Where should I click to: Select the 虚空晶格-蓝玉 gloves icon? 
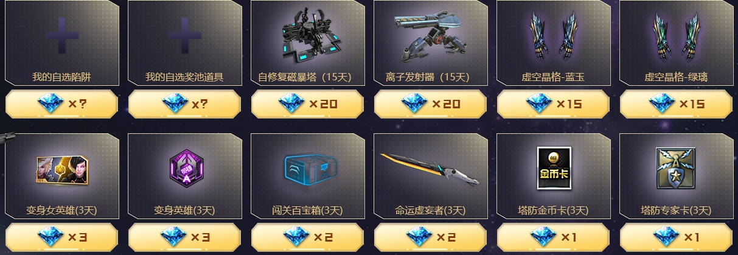click(x=554, y=38)
